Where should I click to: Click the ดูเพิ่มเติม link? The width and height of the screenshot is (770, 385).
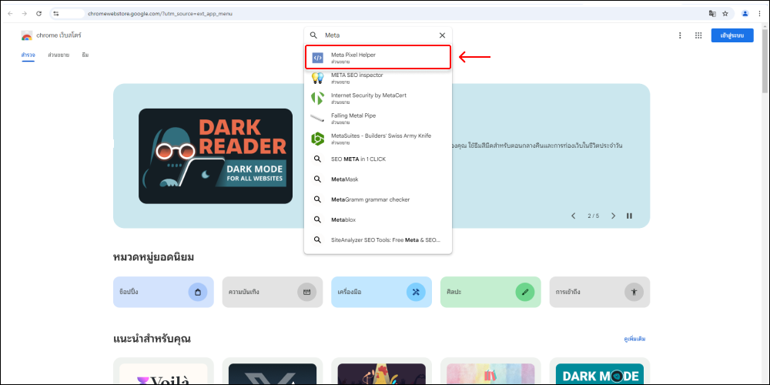(634, 339)
